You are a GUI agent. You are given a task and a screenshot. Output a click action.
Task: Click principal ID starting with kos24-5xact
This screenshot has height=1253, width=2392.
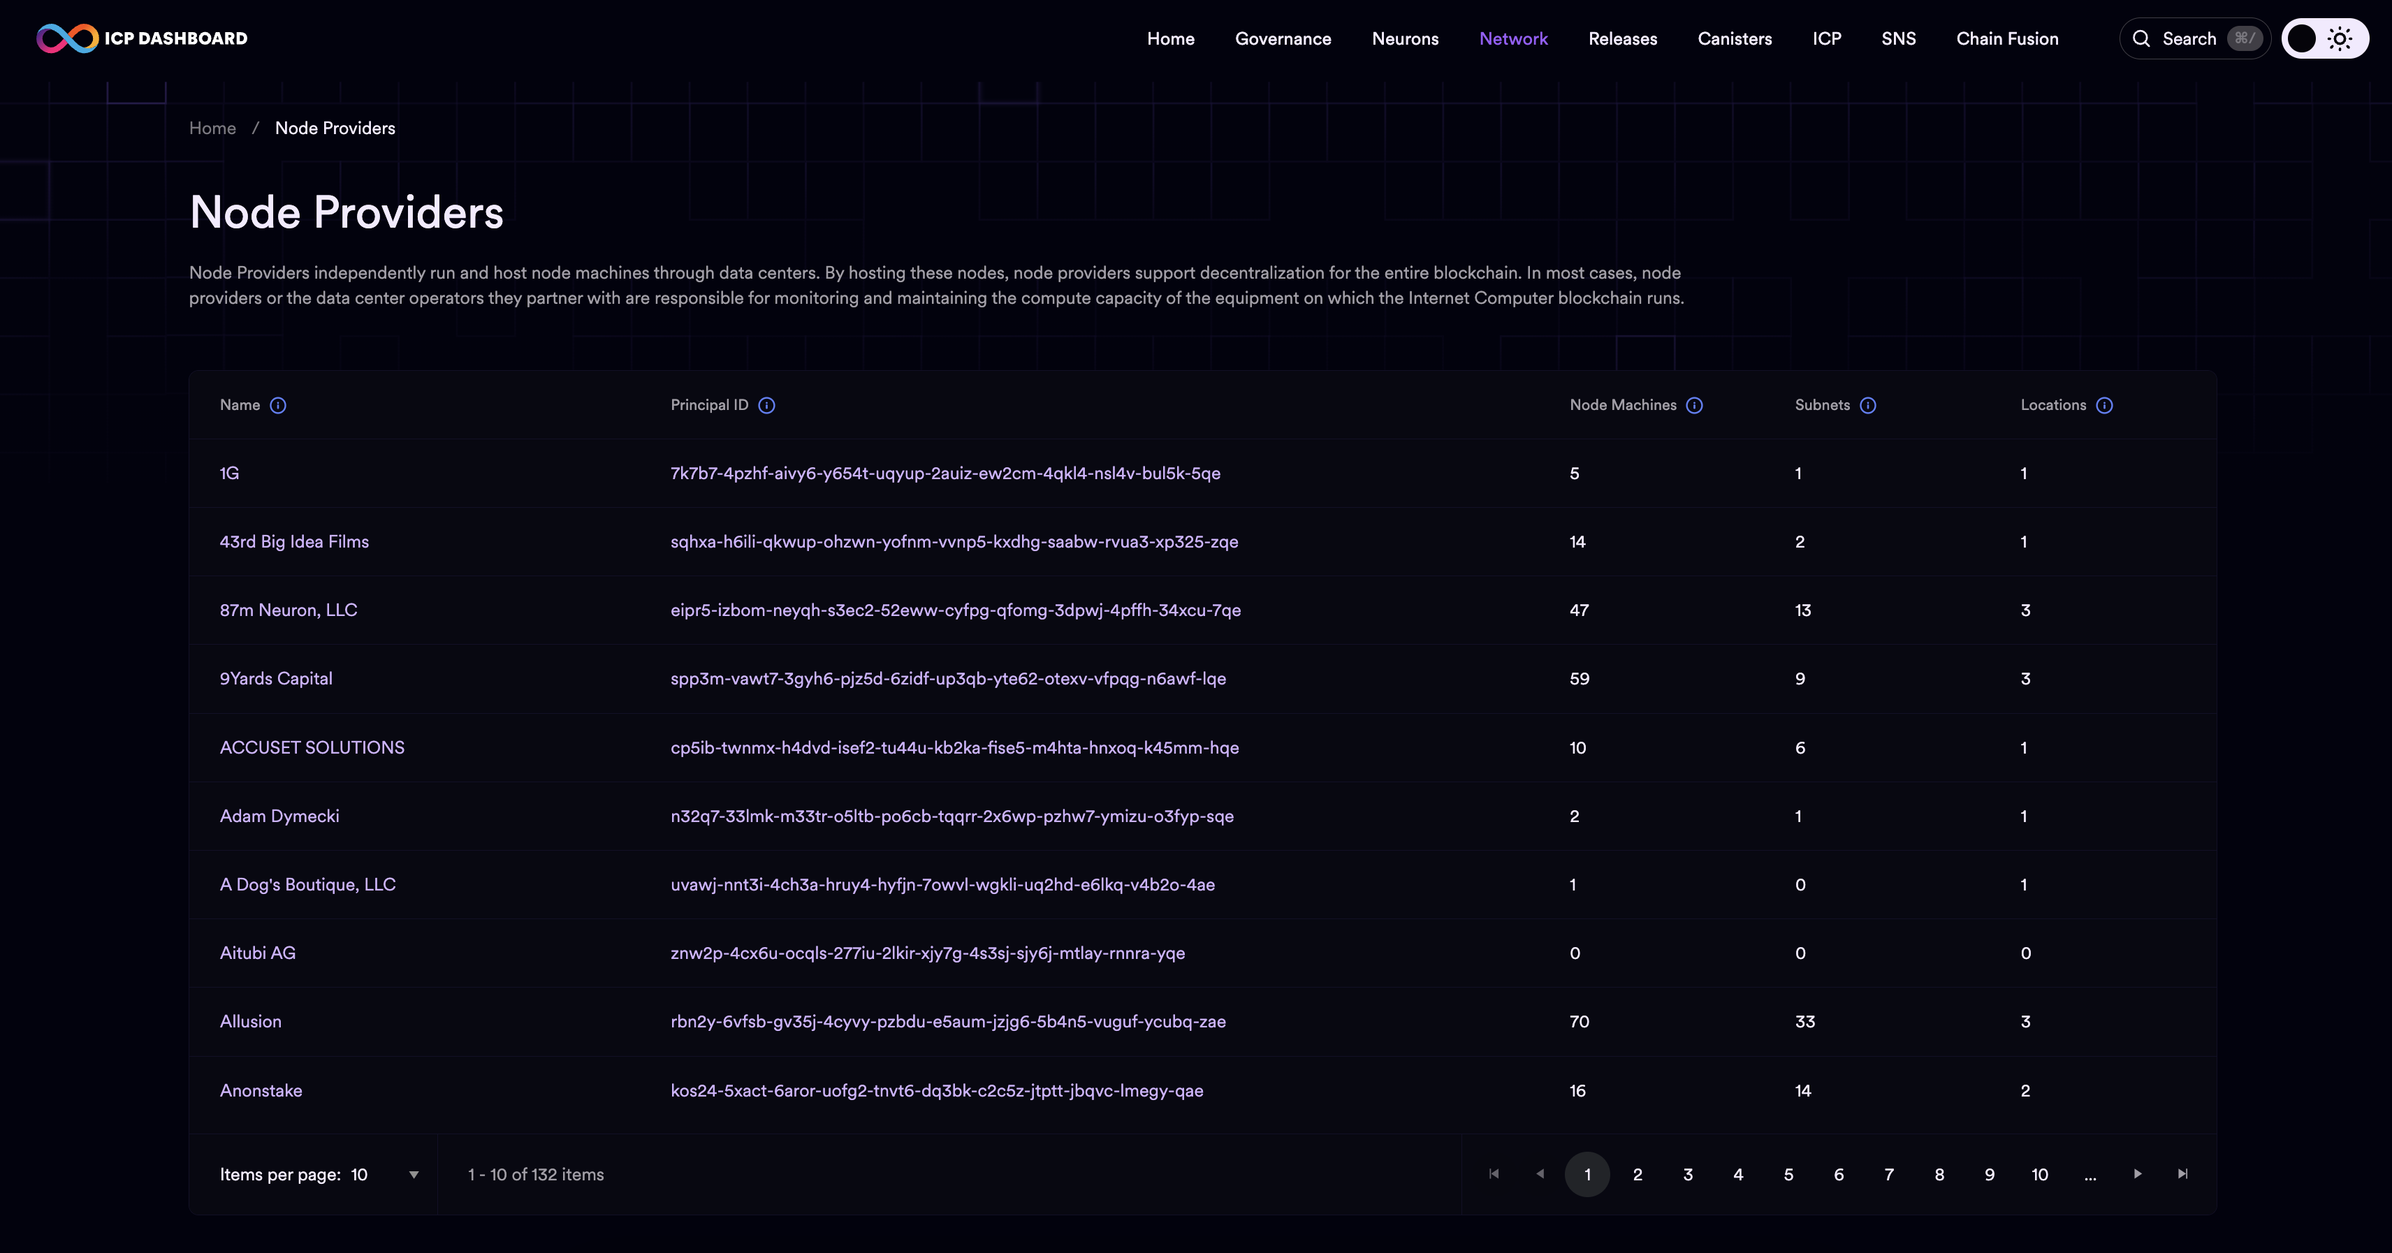click(x=937, y=1092)
